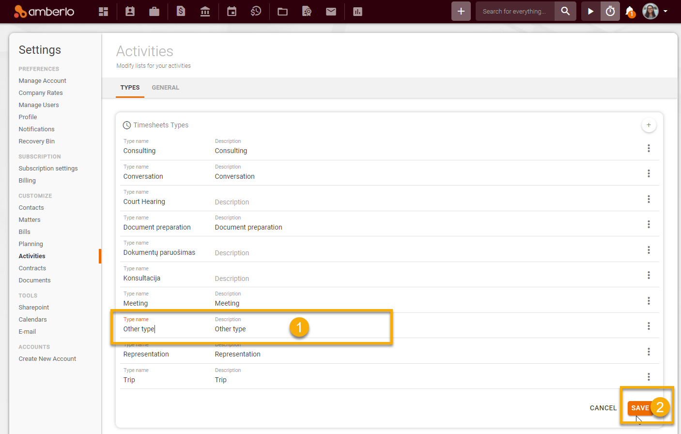Switch to the GENERAL tab
681x434 pixels.
pyautogui.click(x=165, y=88)
